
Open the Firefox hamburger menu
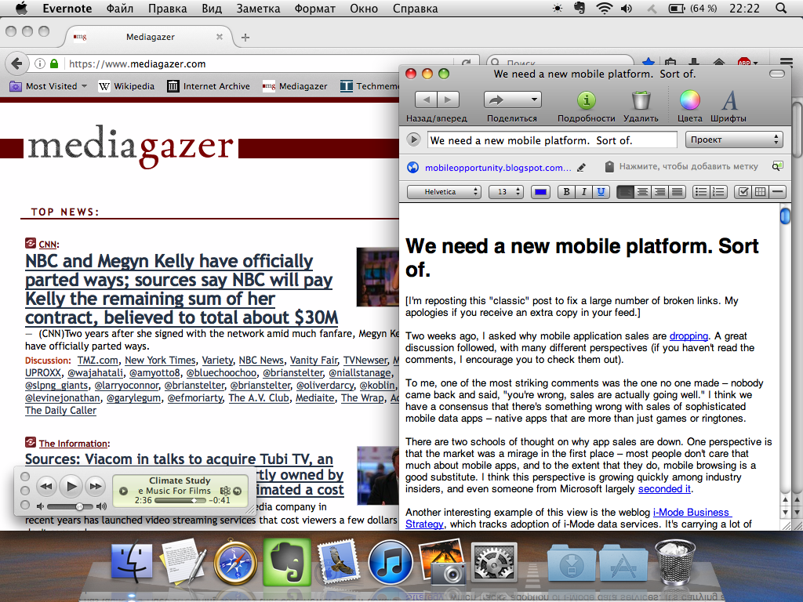(x=786, y=63)
